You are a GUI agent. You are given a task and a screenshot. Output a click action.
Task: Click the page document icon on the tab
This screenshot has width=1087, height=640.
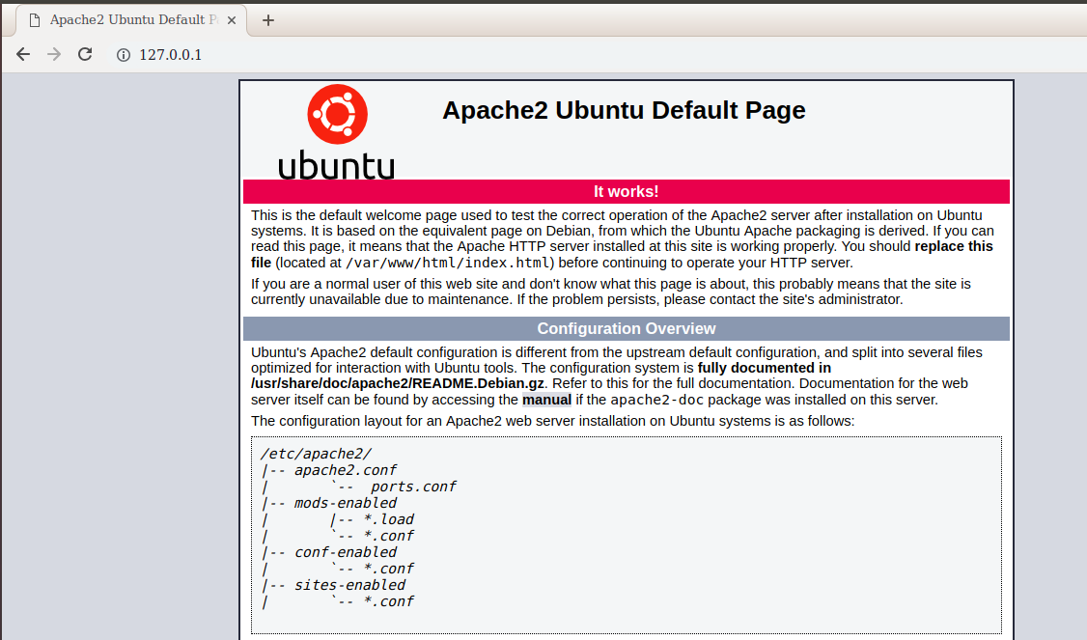coord(35,18)
